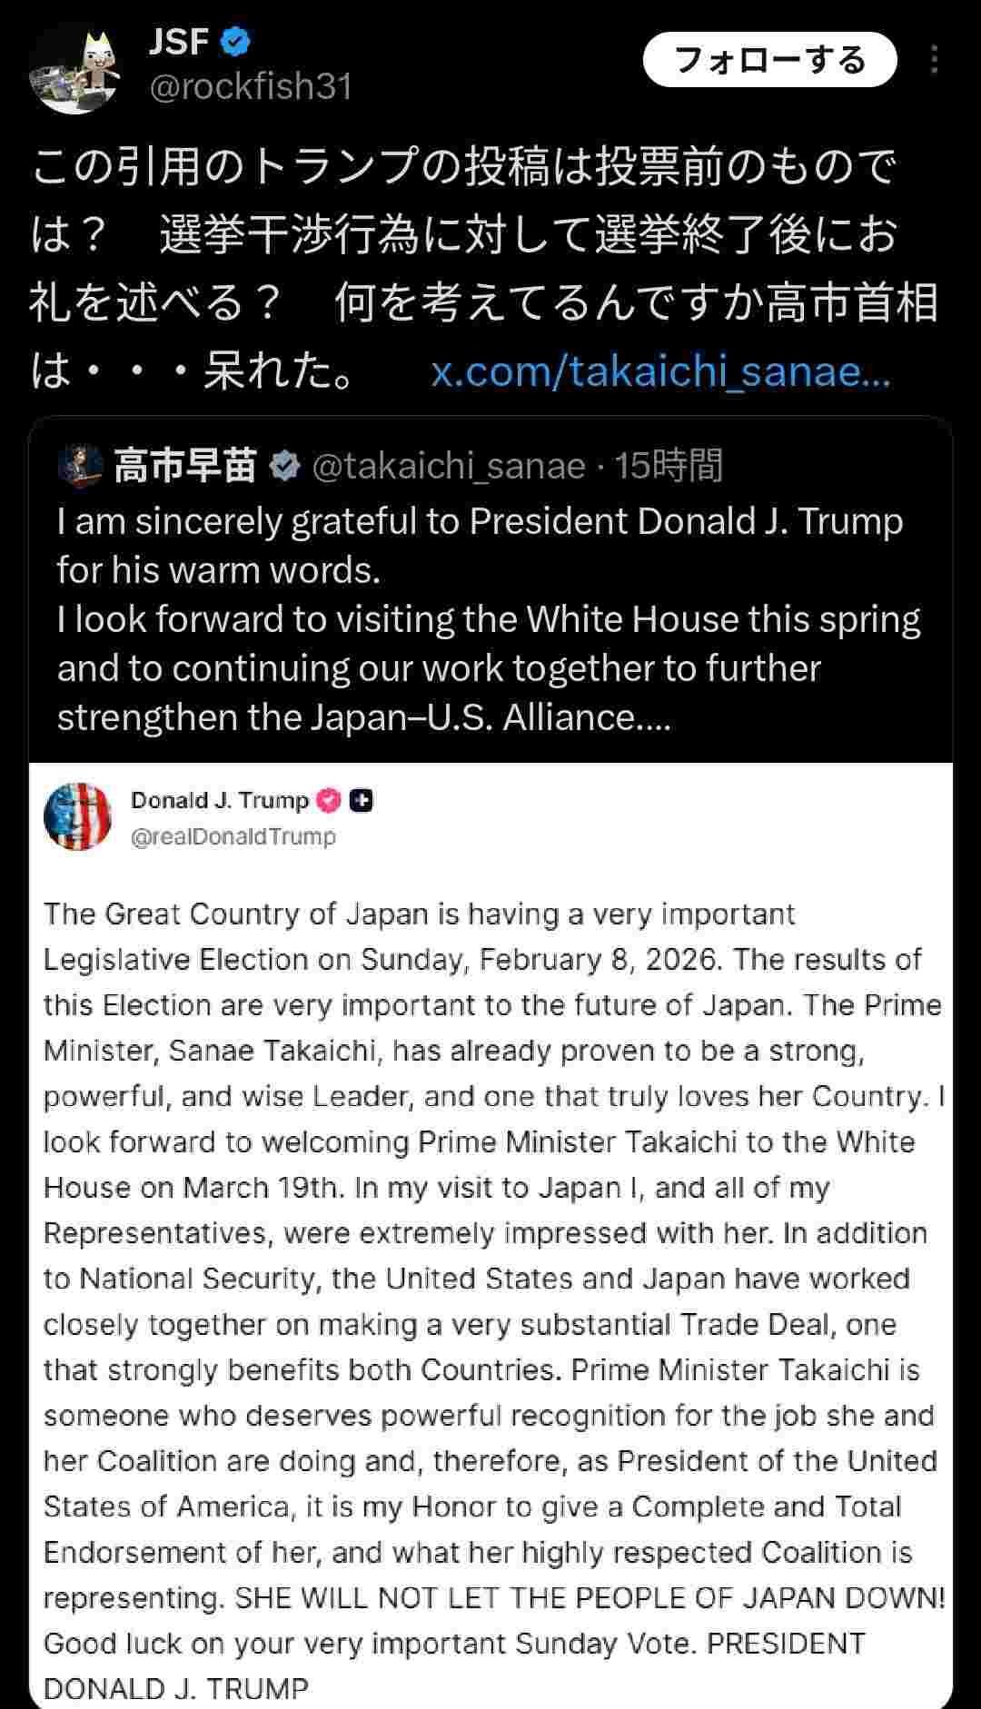Open the three-dot more options menu

(x=934, y=60)
